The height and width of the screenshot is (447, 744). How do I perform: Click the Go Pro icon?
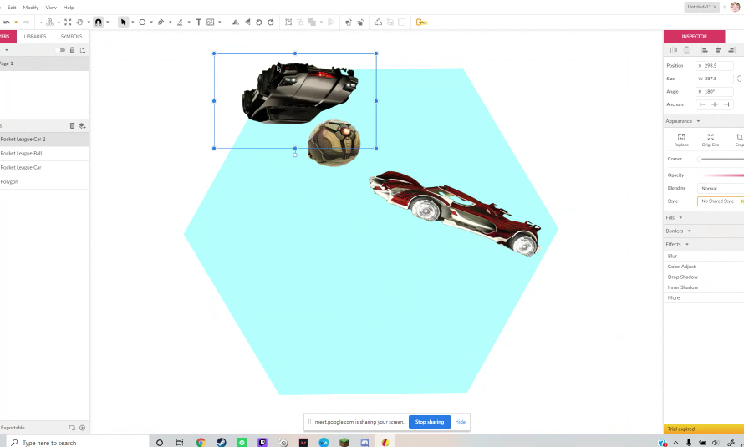point(421,23)
